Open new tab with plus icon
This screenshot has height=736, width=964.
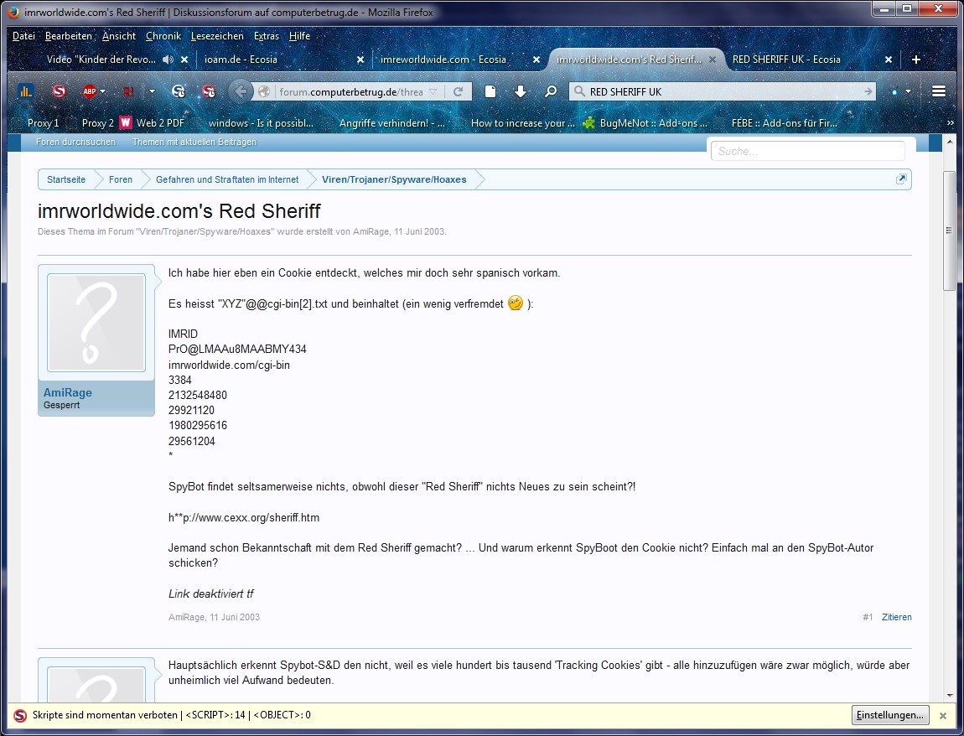pos(915,60)
